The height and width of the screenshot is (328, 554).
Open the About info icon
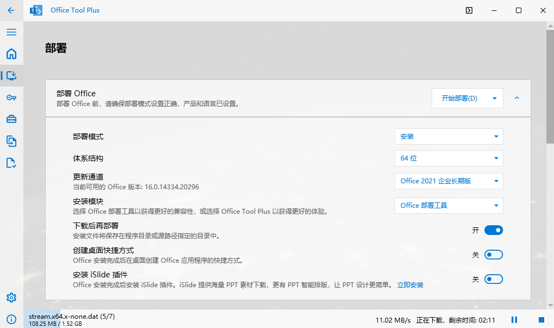(x=11, y=319)
